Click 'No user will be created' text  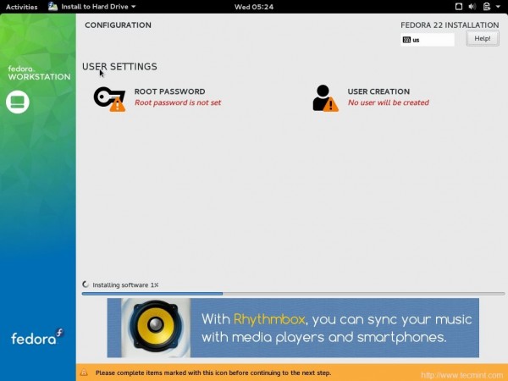(x=389, y=102)
